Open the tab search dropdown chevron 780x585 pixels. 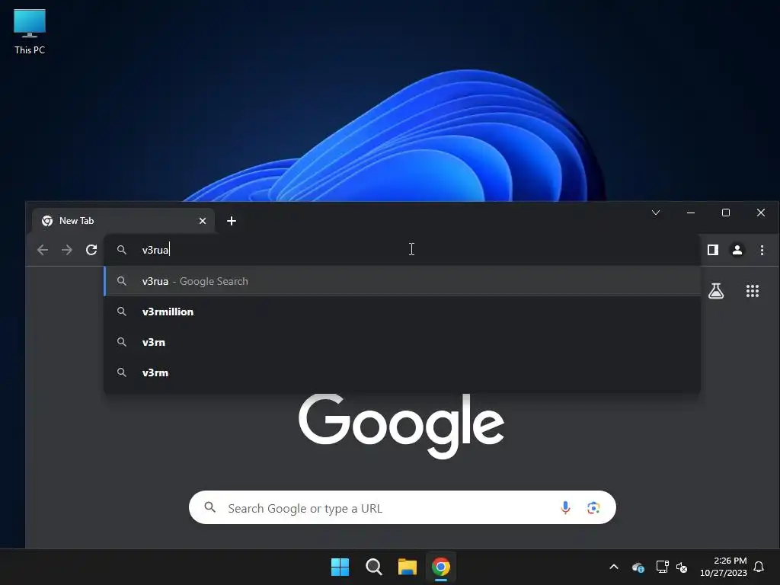(x=656, y=213)
